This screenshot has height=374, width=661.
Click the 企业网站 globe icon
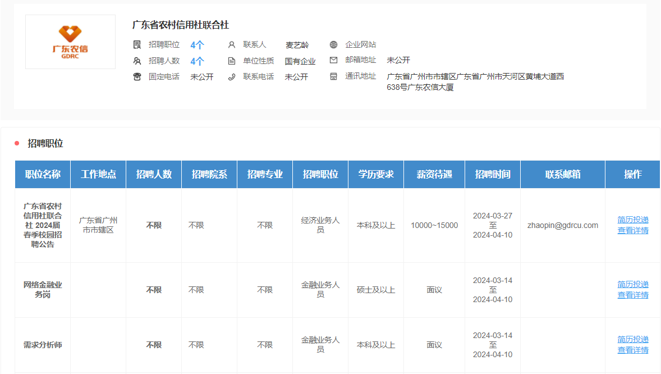tap(333, 45)
